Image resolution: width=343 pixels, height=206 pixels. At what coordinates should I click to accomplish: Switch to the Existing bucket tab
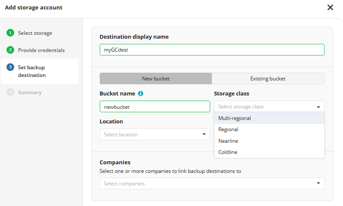tap(268, 79)
